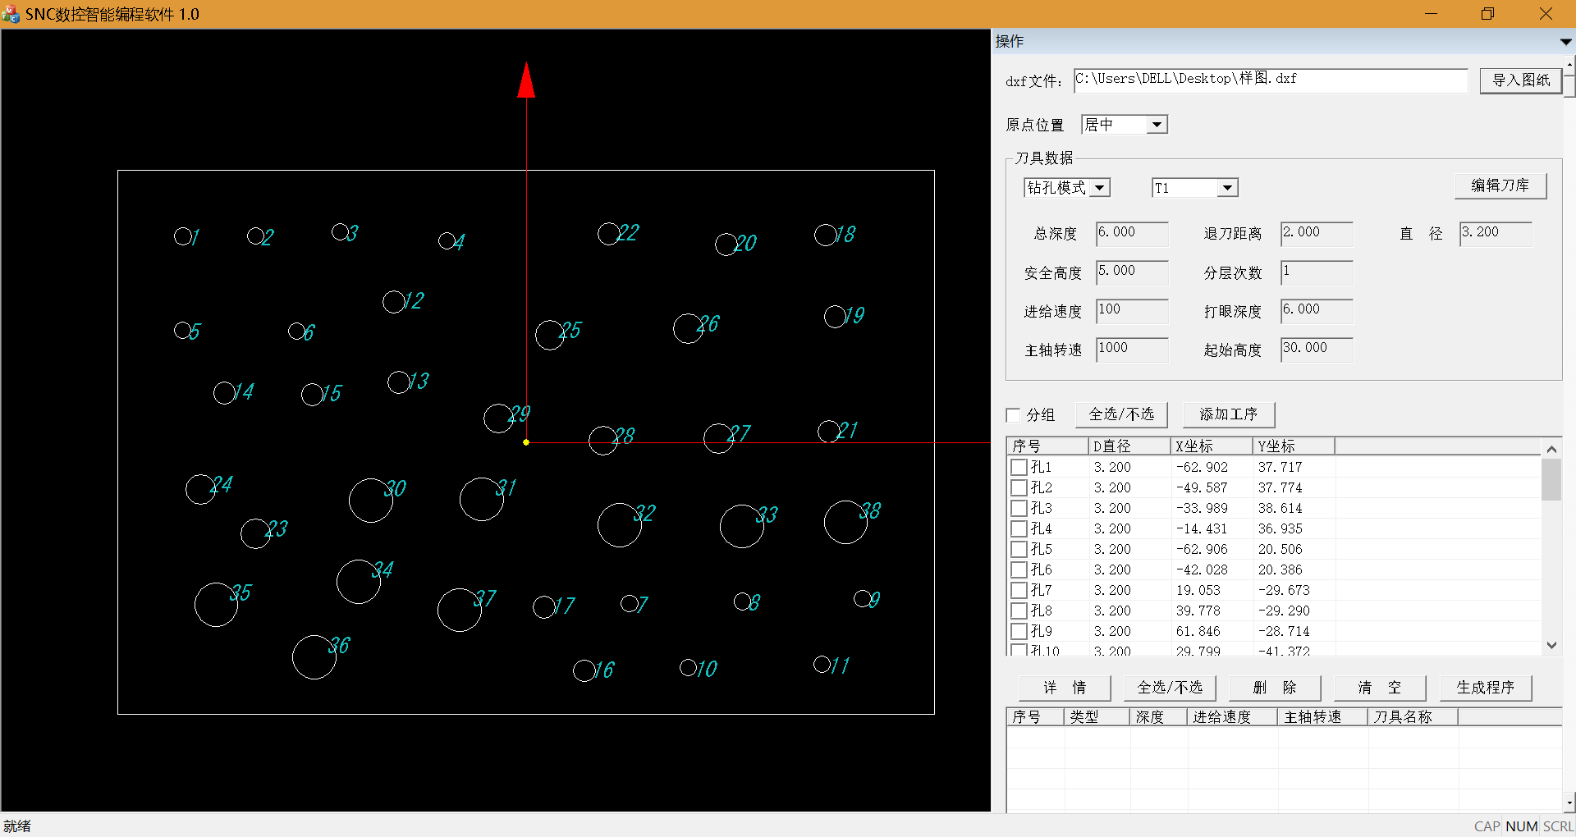This screenshot has width=1576, height=837.
Task: Check the 孔5 checkbox
Action: tap(1019, 549)
